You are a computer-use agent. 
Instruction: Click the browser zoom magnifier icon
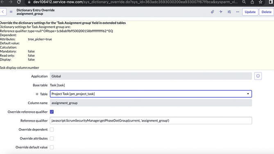point(244,2)
